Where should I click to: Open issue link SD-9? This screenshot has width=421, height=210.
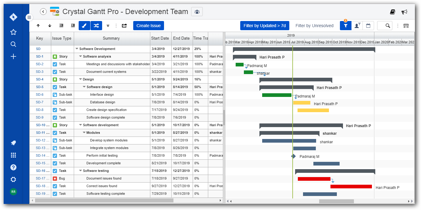click(x=40, y=117)
